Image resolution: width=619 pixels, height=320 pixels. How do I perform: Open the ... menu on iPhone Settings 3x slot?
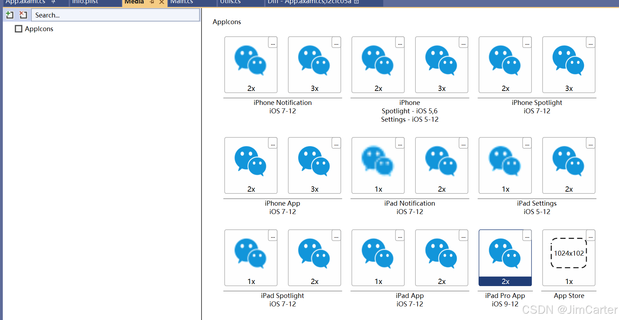tap(463, 42)
